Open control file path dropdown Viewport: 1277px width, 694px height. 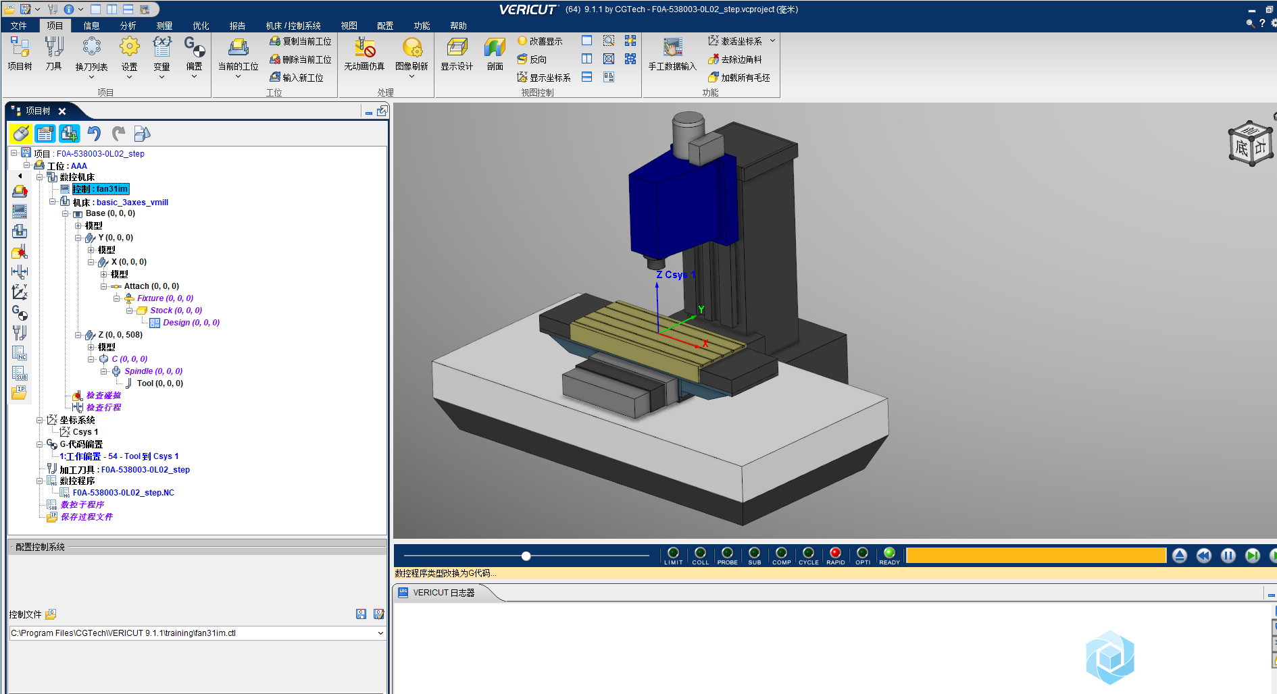coord(380,633)
